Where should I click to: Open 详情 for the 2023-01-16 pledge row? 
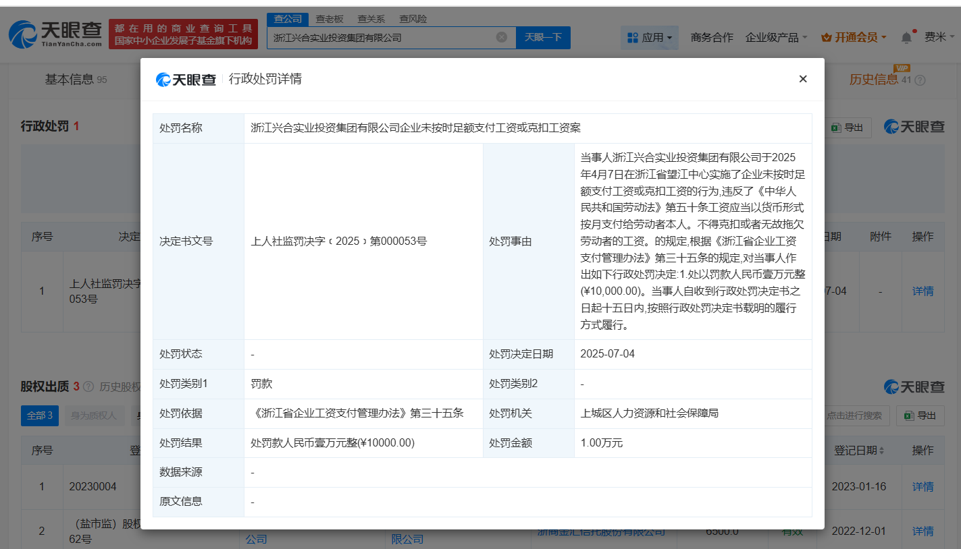click(x=923, y=486)
